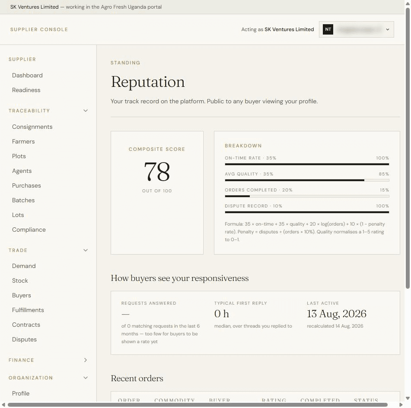This screenshot has width=411, height=408.
Task: Select Farmers in the sidebar
Action: click(x=23, y=141)
